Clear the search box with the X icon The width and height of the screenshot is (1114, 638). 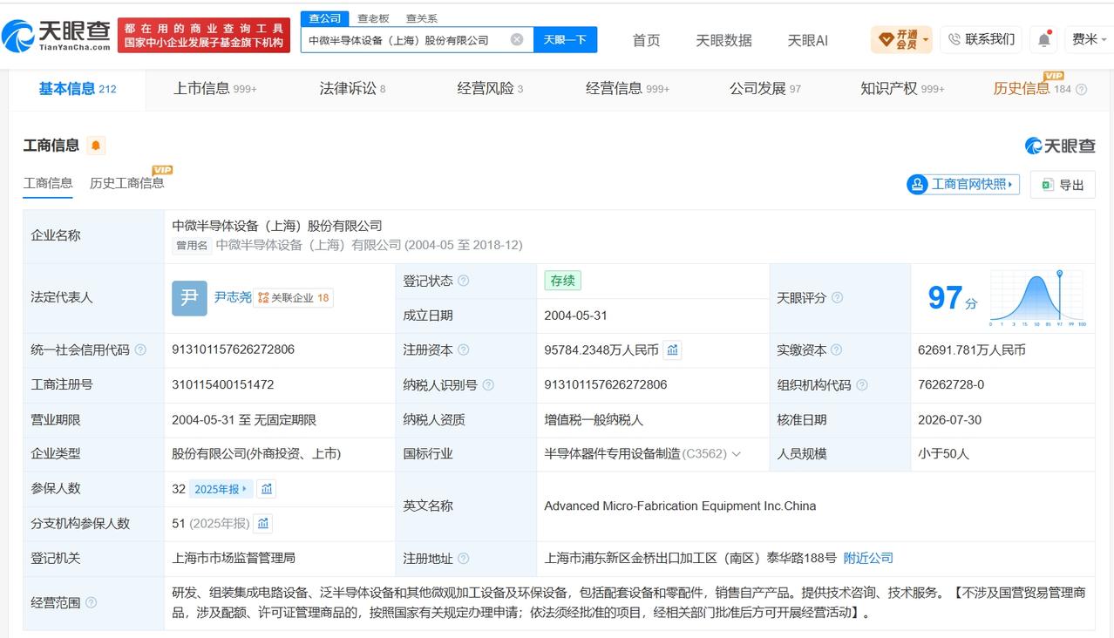(x=517, y=39)
